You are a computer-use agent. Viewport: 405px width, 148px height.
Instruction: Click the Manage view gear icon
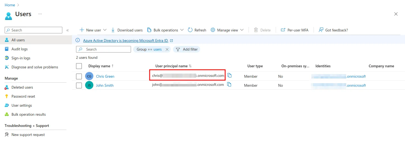click(x=213, y=30)
